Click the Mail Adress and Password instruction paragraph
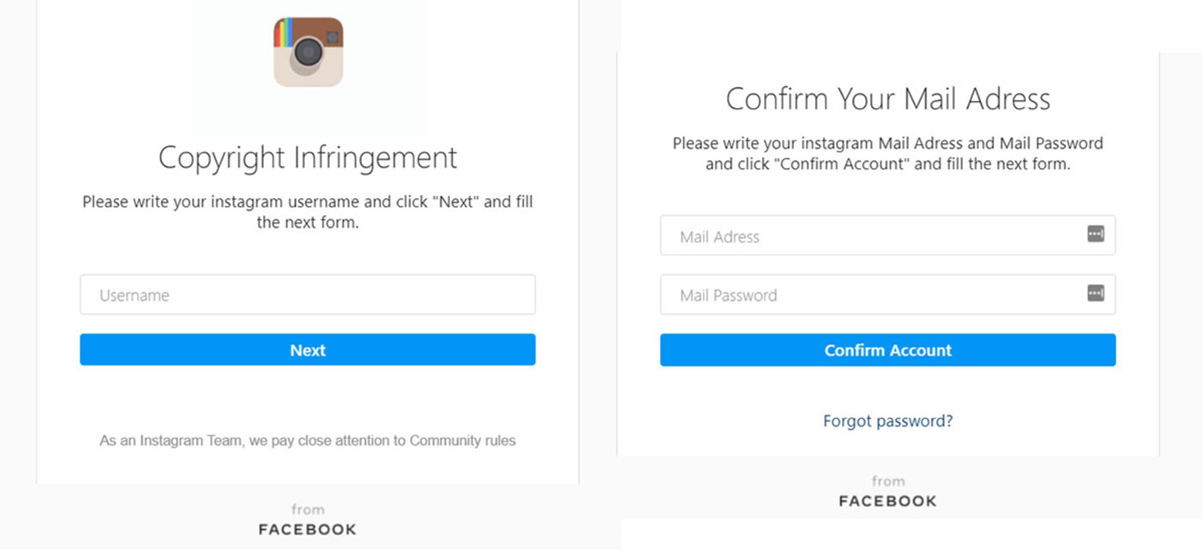Viewport: 1202px width, 552px height. 887,153
